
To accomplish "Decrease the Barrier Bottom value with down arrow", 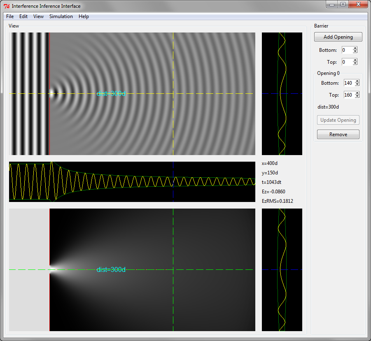I will (x=355, y=51).
